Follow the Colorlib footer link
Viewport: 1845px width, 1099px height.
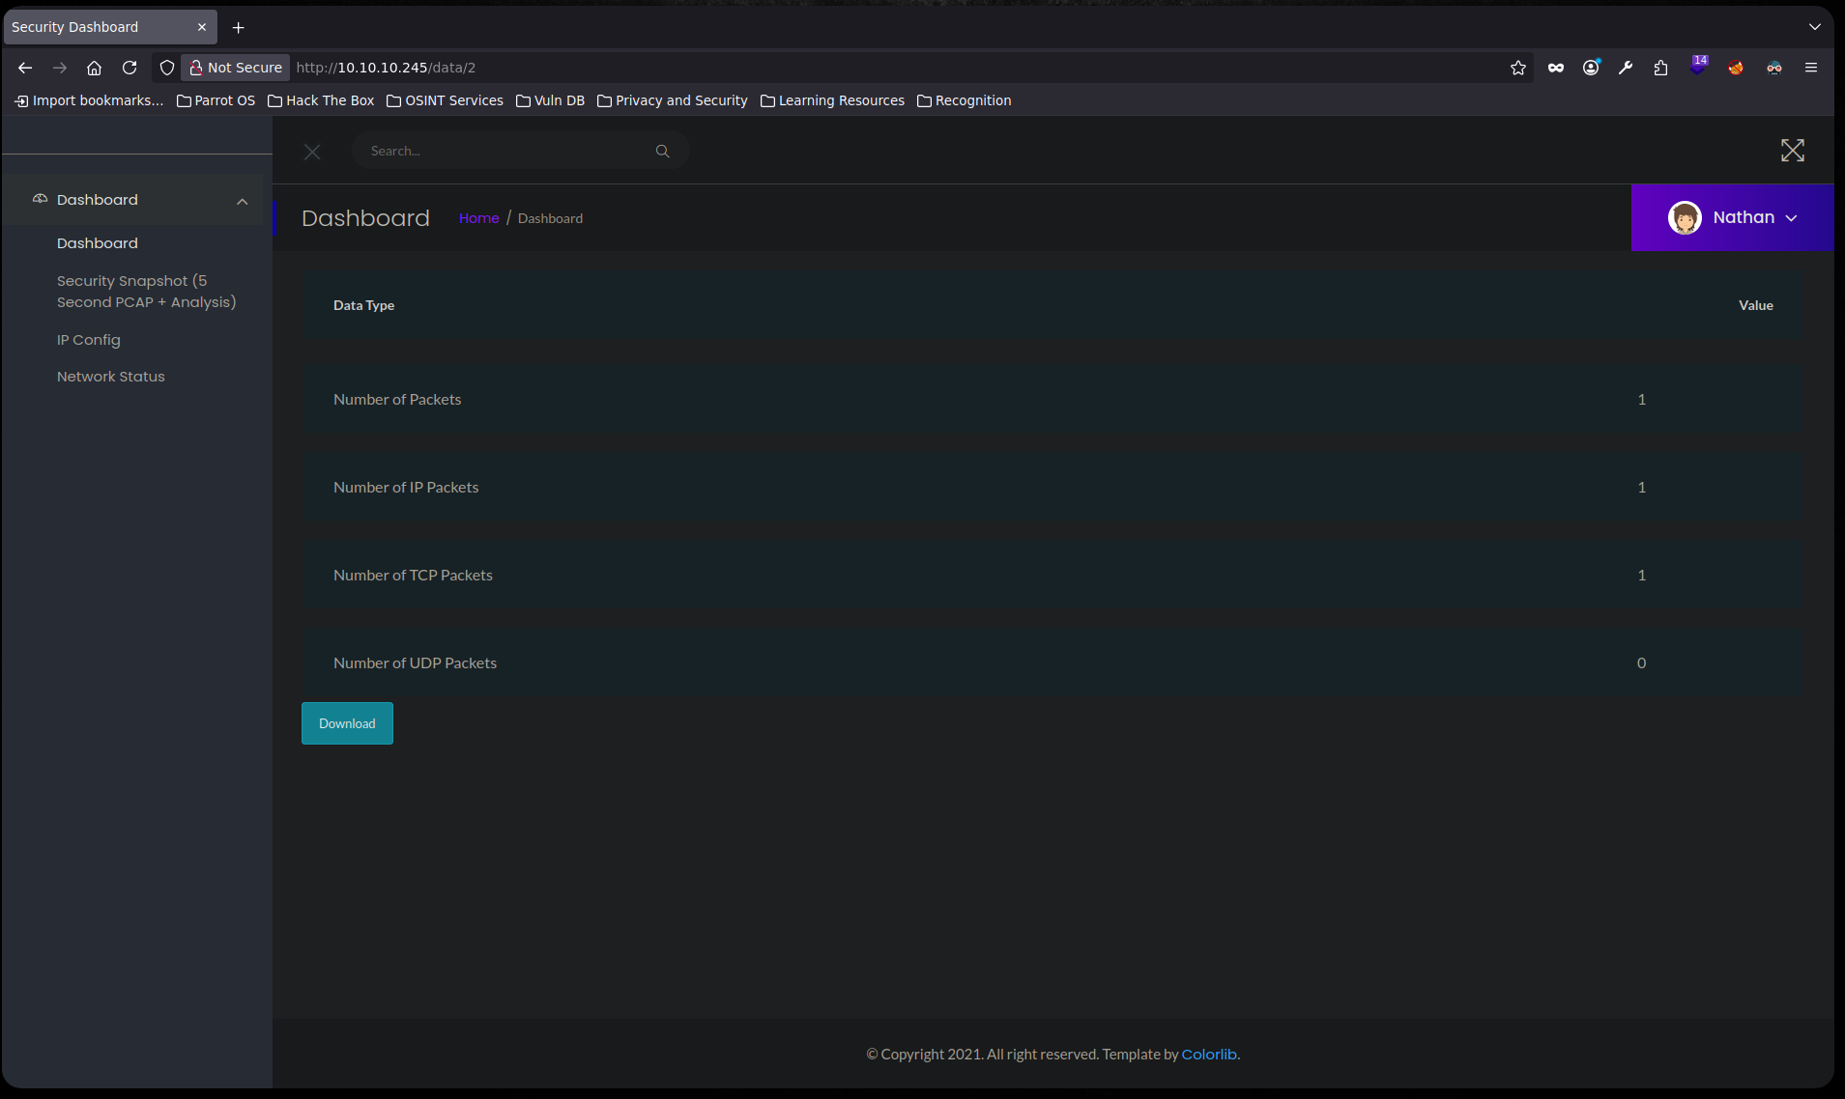coord(1208,1055)
